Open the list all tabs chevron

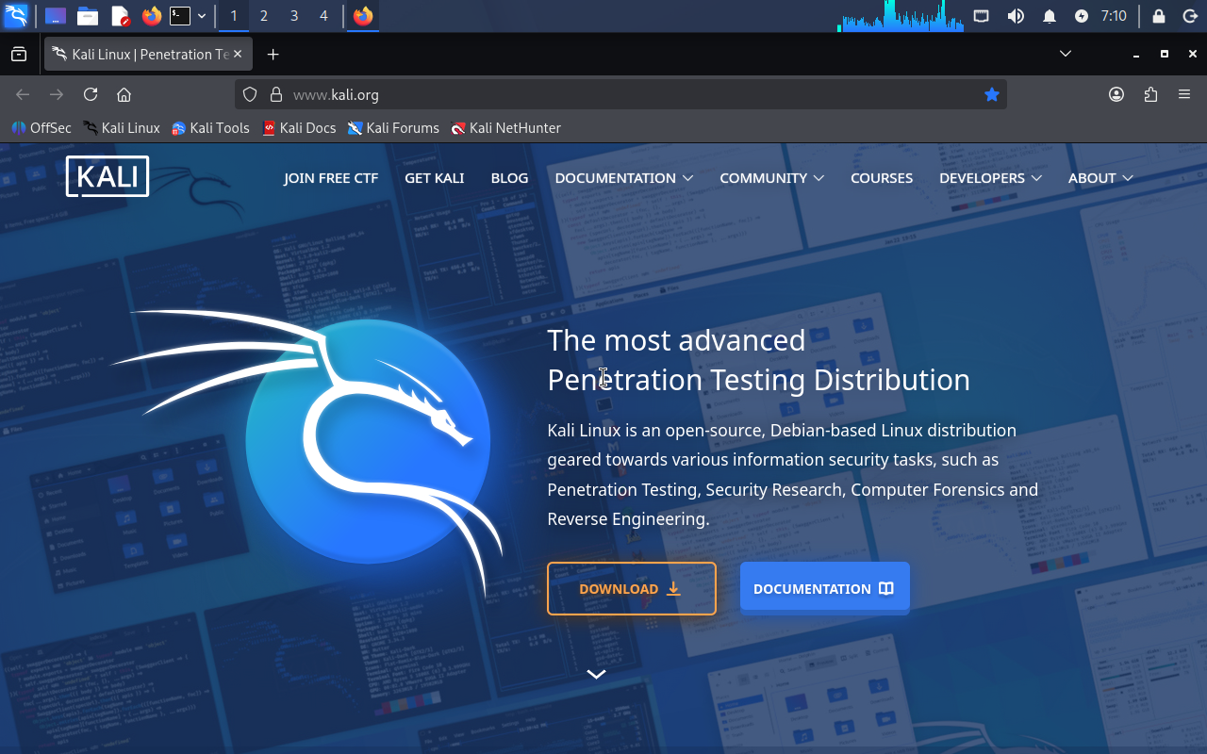pos(1066,54)
